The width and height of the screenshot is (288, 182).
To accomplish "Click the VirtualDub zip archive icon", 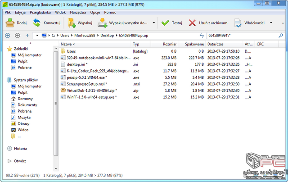I will 63,91.
